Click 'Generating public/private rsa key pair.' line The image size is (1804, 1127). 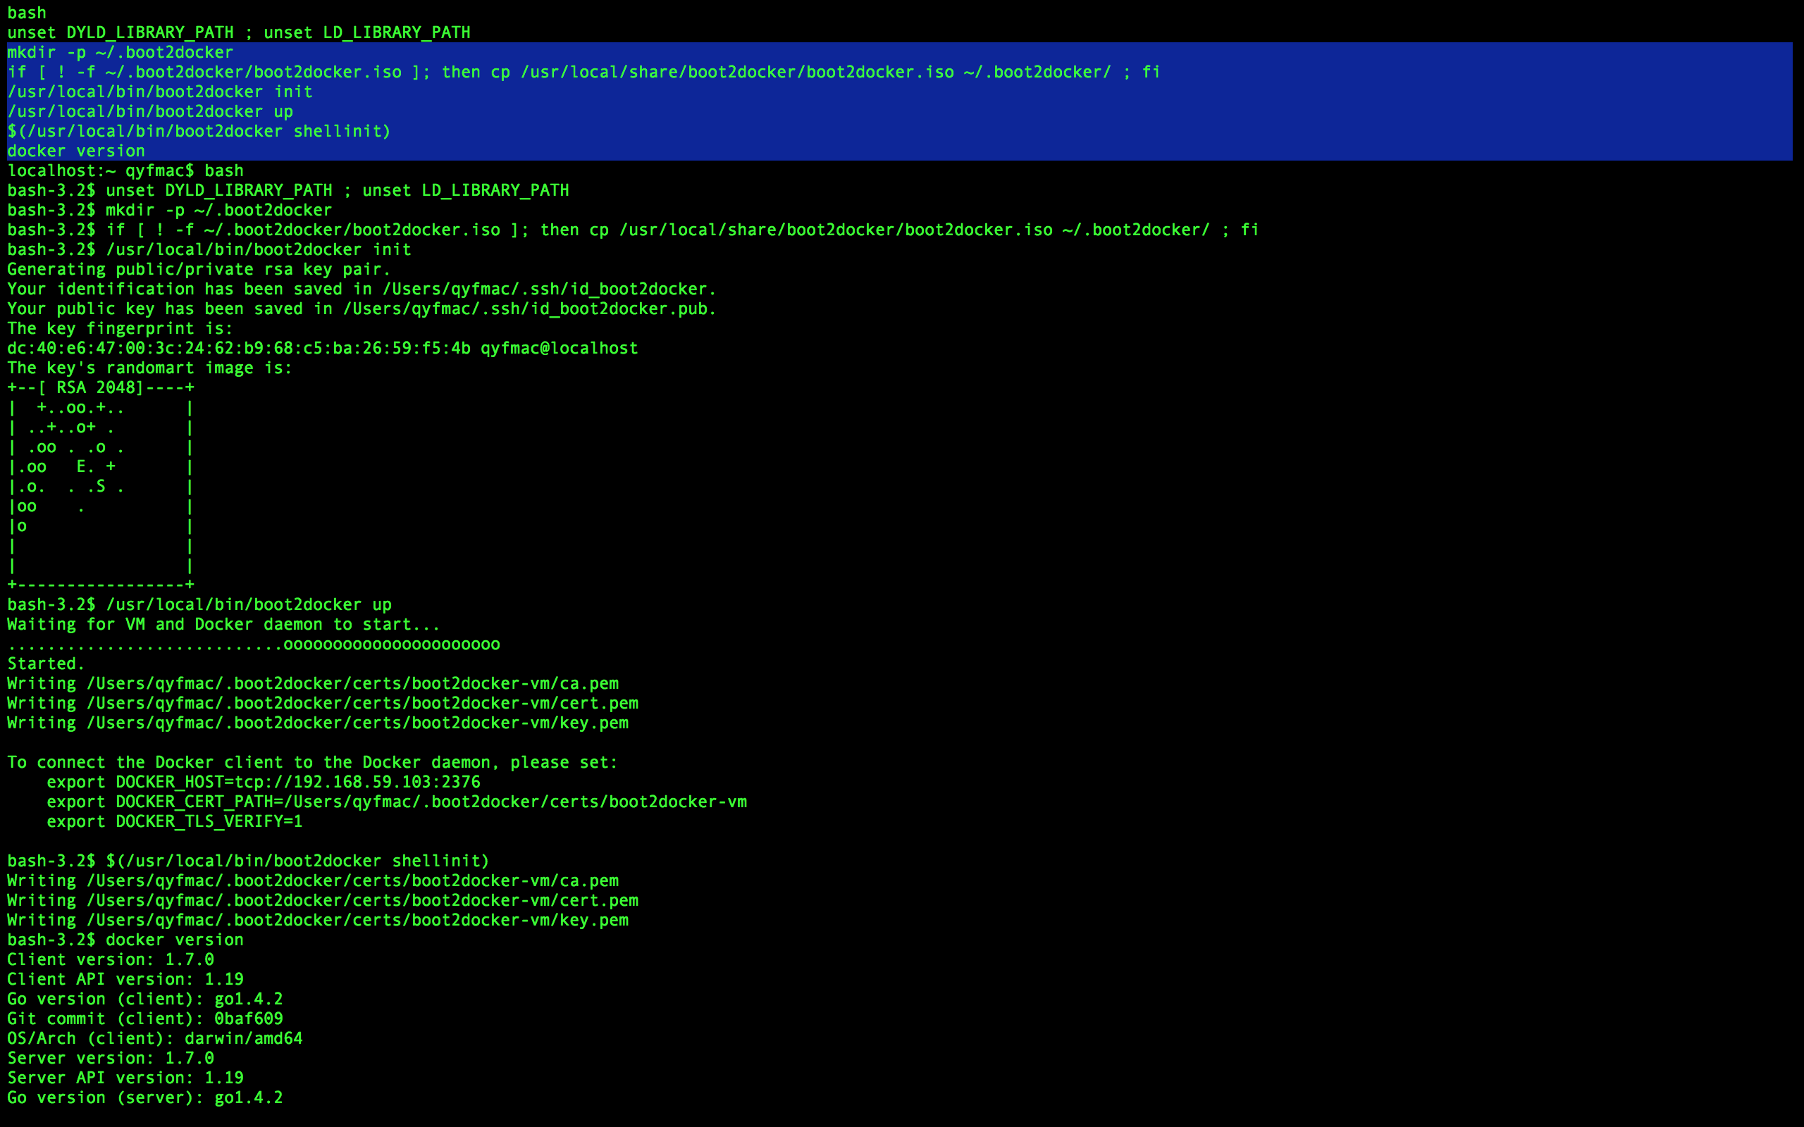[x=199, y=269]
